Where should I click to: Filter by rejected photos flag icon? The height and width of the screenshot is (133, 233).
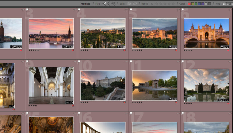[113, 4]
